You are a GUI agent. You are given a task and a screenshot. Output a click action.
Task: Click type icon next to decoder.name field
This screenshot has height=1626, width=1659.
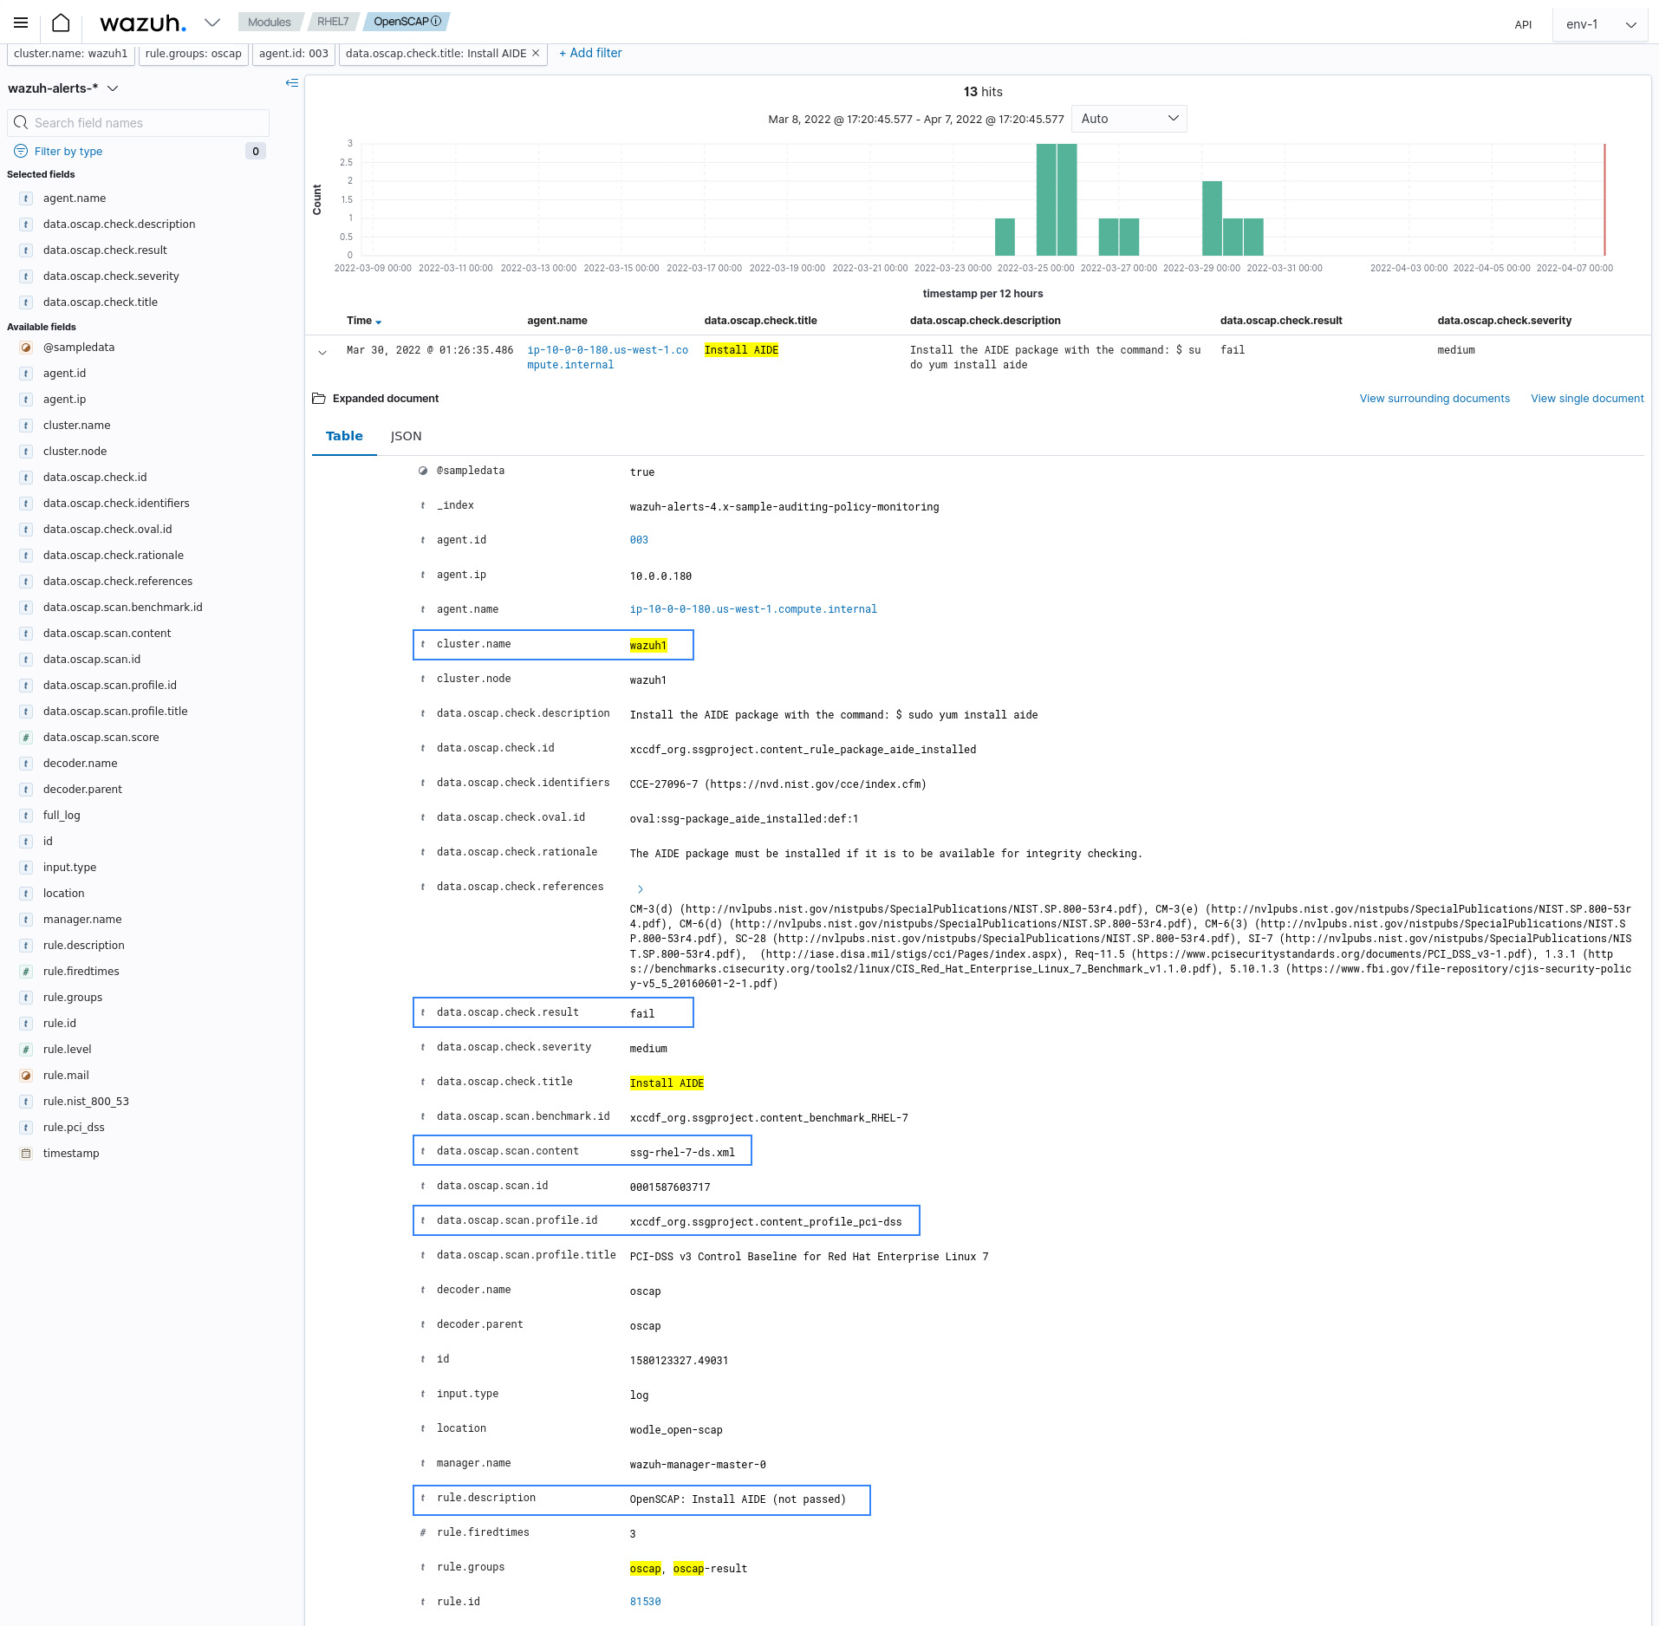tap(26, 764)
